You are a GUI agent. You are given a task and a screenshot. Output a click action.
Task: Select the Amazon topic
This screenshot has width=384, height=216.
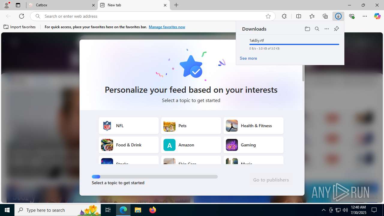(191, 145)
